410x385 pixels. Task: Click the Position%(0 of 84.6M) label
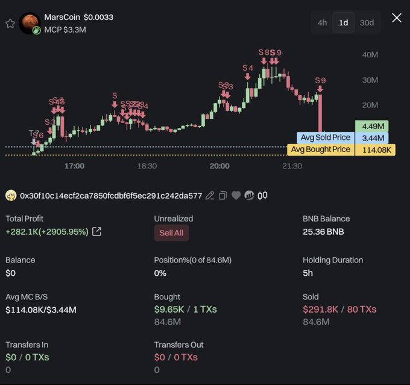coord(193,260)
